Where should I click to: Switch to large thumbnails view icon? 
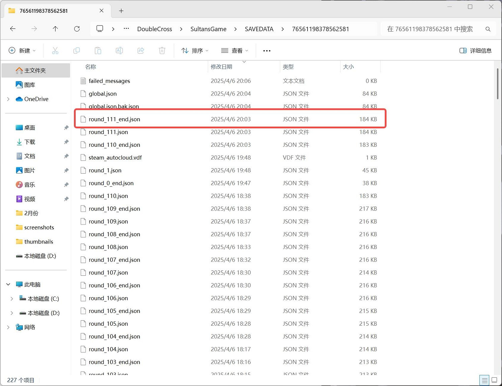point(494,380)
